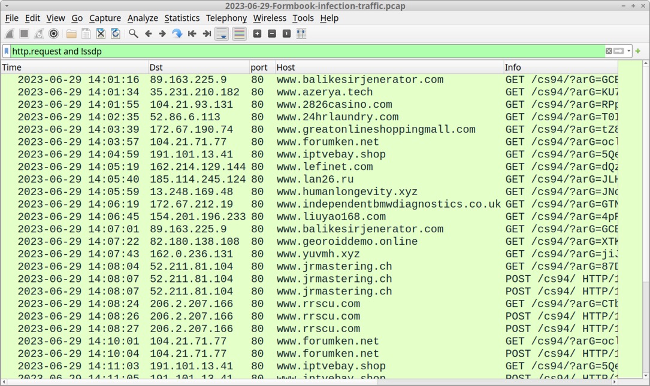650x386 pixels.
Task: Select the www.liuyao168.com packet row
Action: click(309, 216)
